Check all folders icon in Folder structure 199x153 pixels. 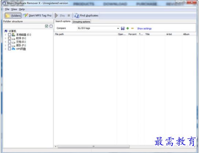[x=46, y=26]
